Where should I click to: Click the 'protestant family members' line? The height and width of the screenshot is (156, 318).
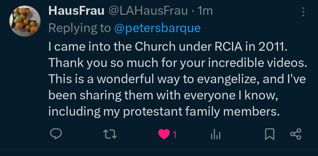tap(163, 111)
